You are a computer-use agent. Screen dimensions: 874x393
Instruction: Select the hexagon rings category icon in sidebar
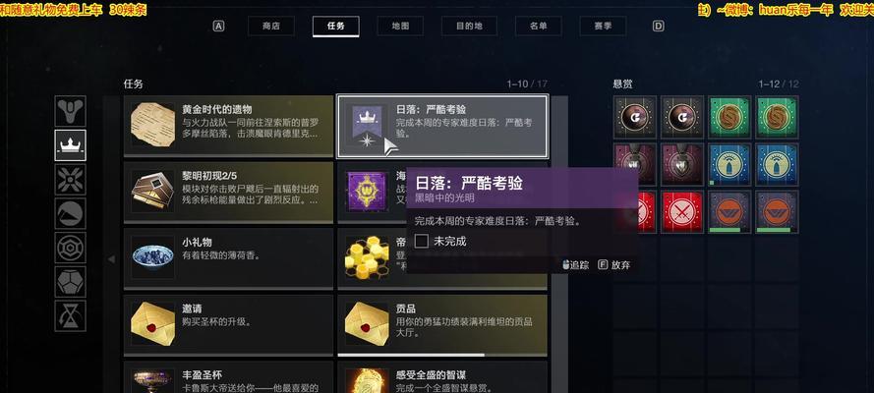[70, 248]
